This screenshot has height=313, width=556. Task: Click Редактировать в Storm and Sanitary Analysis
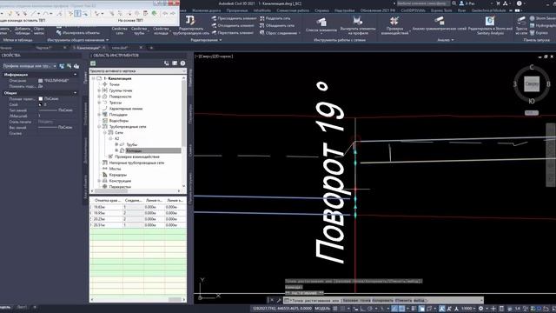[x=490, y=25]
